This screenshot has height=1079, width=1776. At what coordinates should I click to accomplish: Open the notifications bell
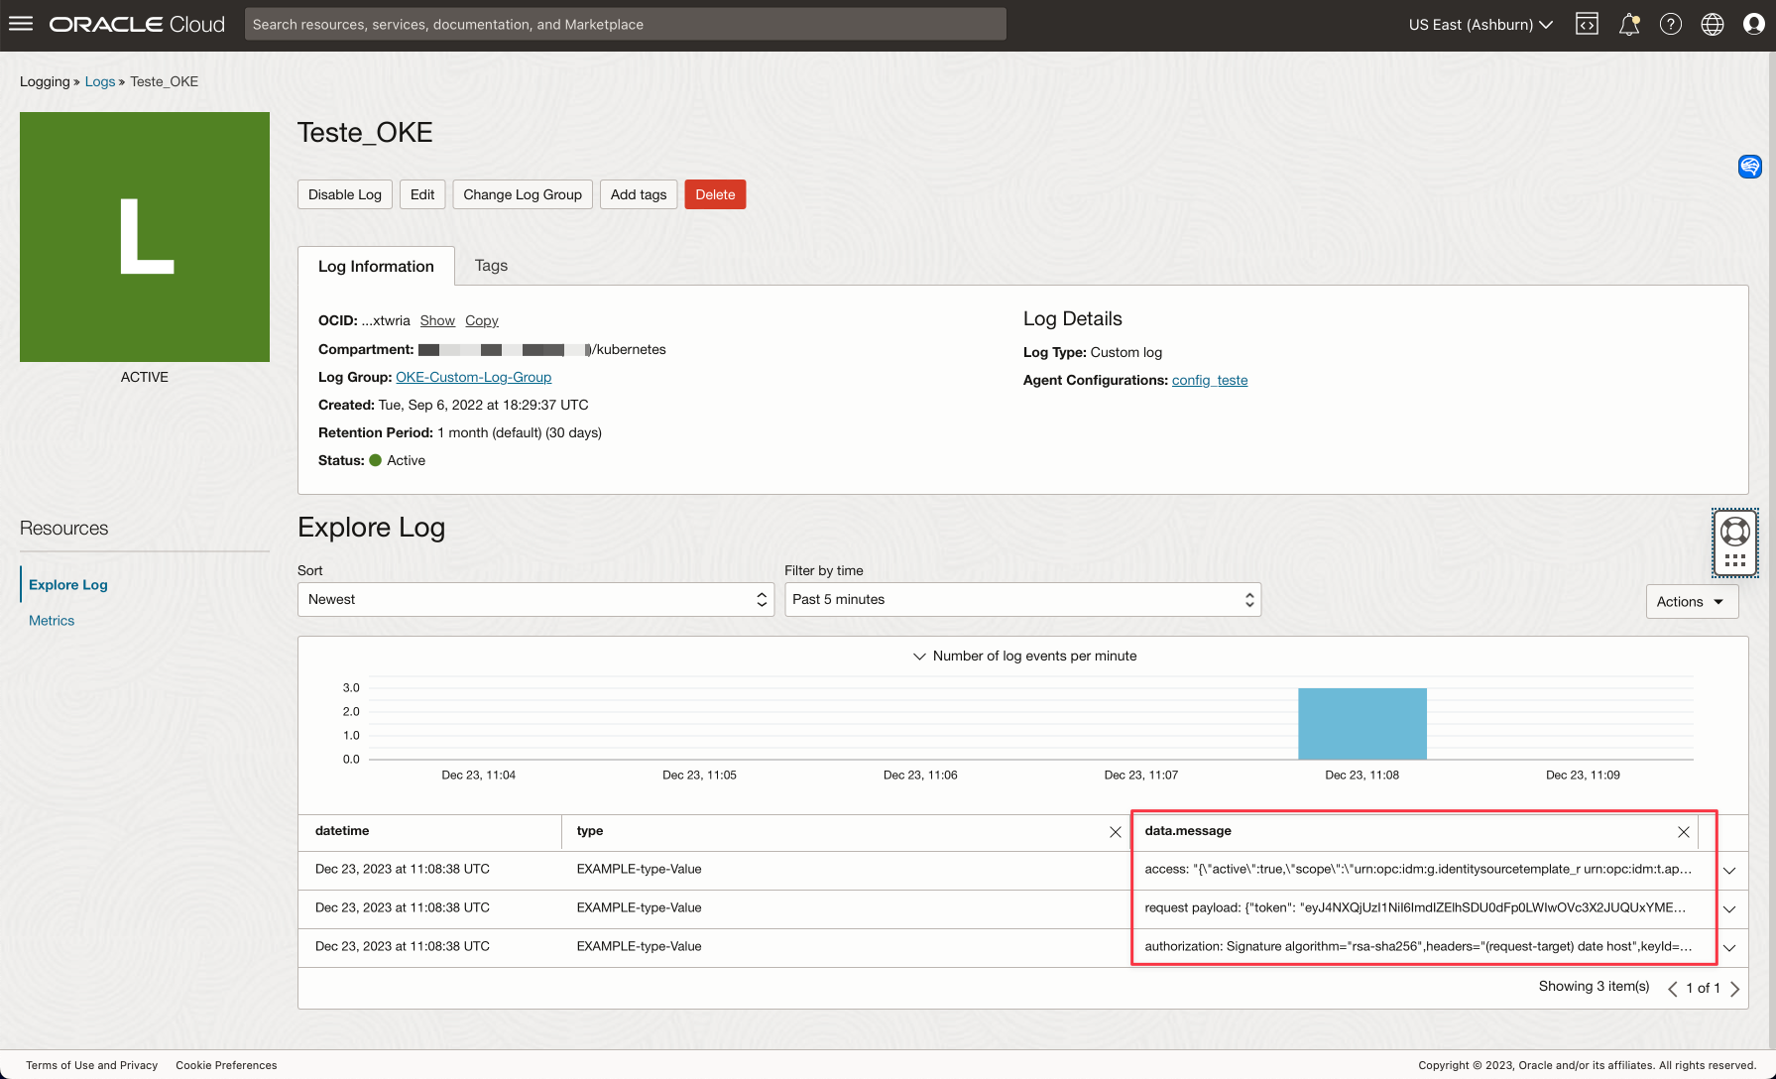click(1628, 25)
